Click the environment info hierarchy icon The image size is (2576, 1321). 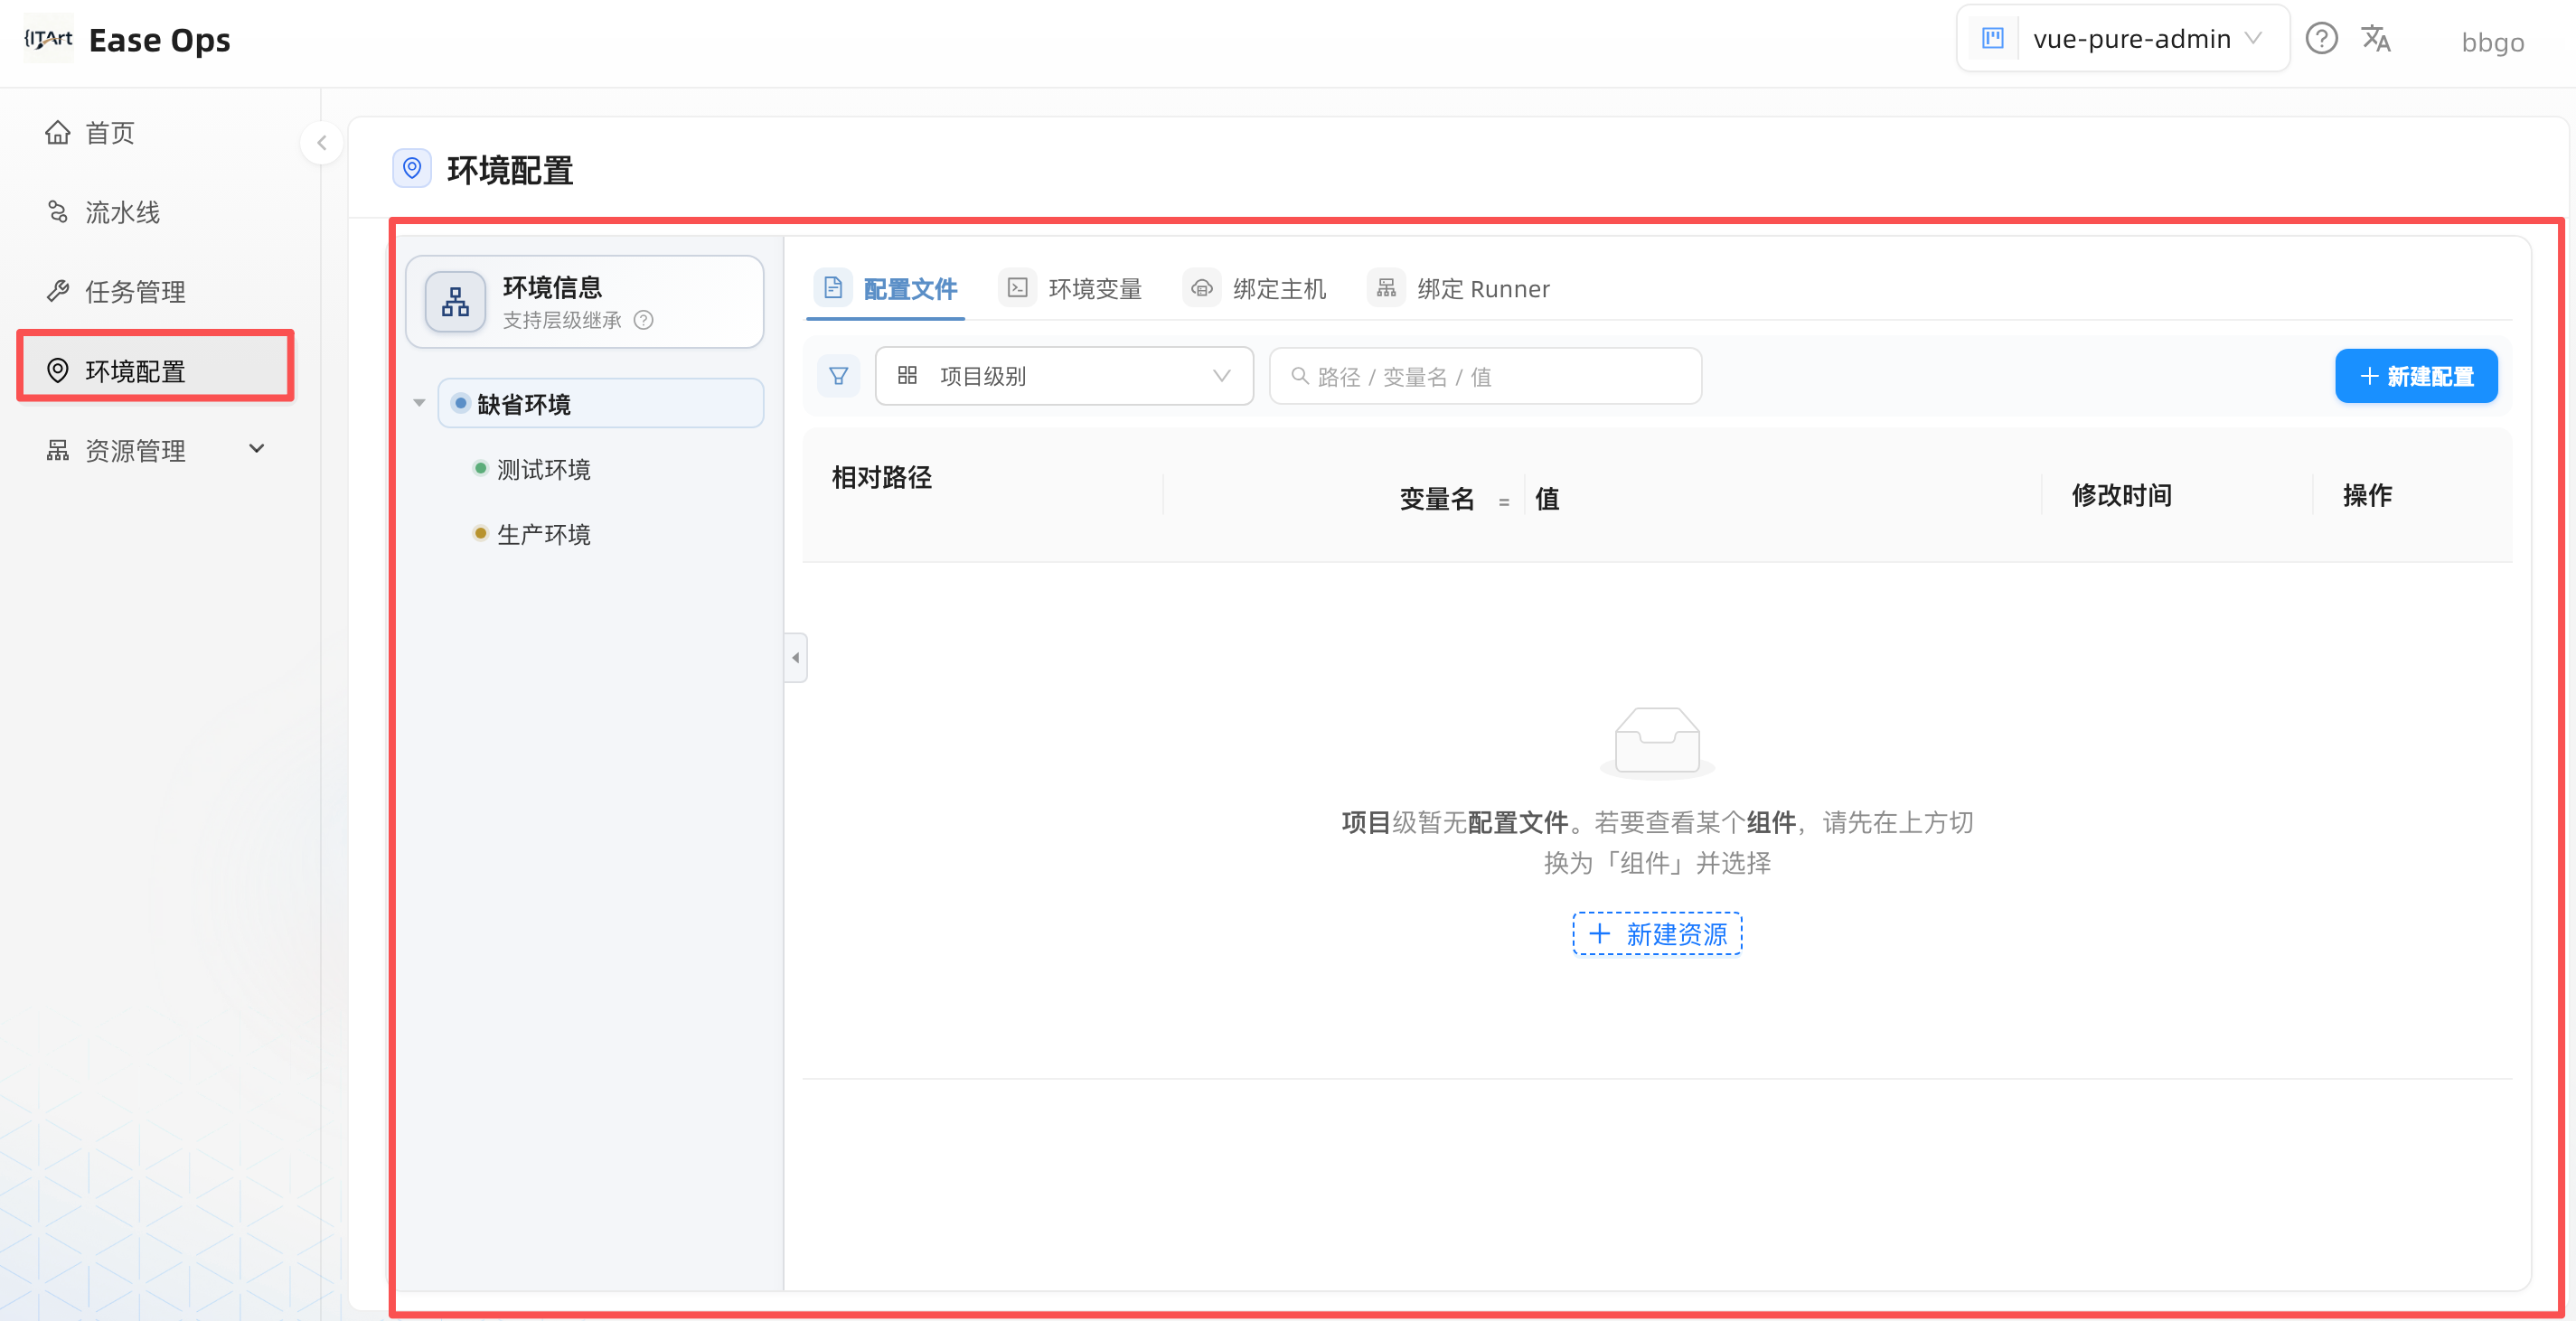point(455,301)
